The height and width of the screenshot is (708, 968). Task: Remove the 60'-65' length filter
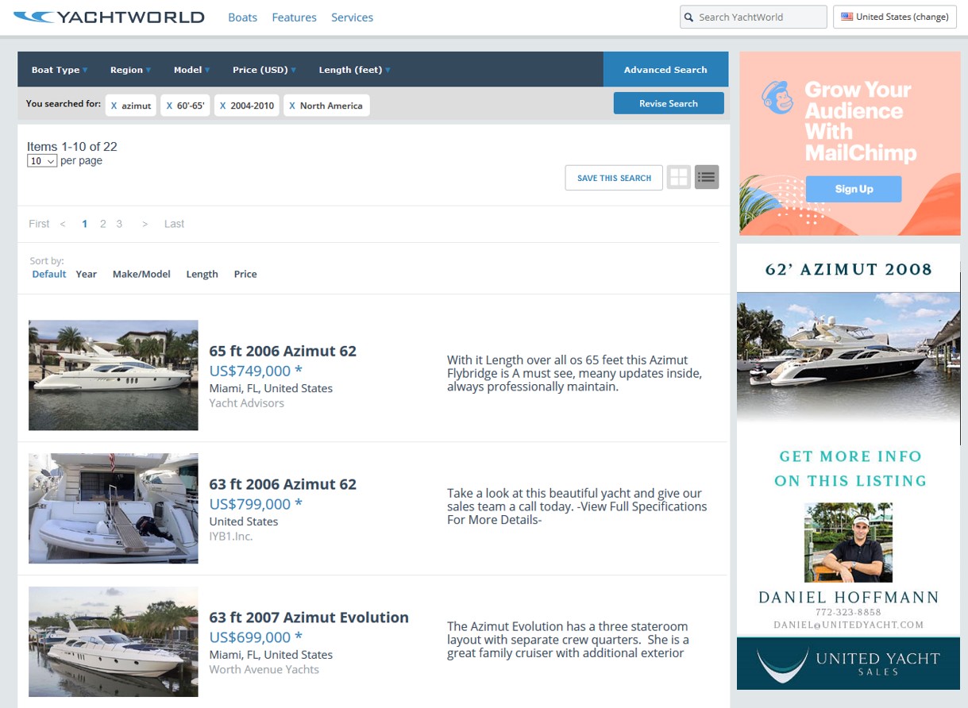169,106
